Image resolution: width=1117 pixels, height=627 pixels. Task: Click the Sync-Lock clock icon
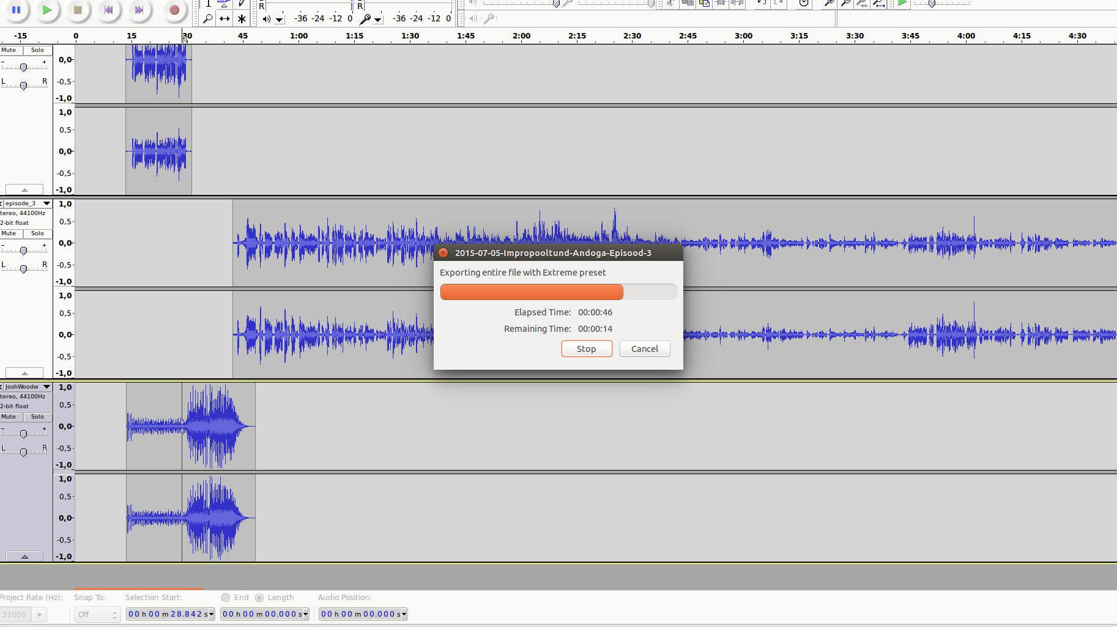(804, 3)
